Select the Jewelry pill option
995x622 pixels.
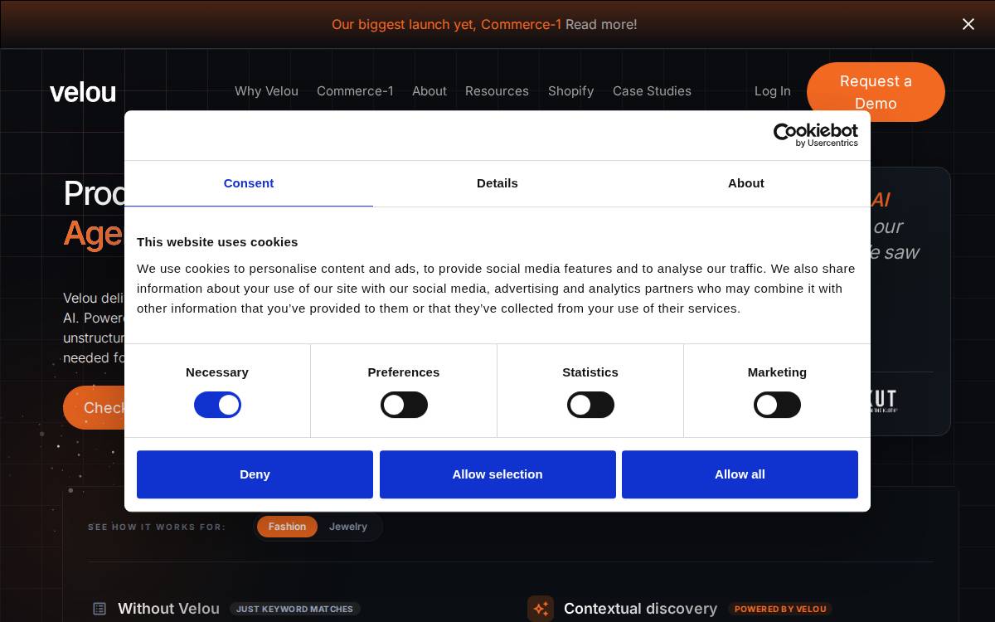(x=348, y=527)
